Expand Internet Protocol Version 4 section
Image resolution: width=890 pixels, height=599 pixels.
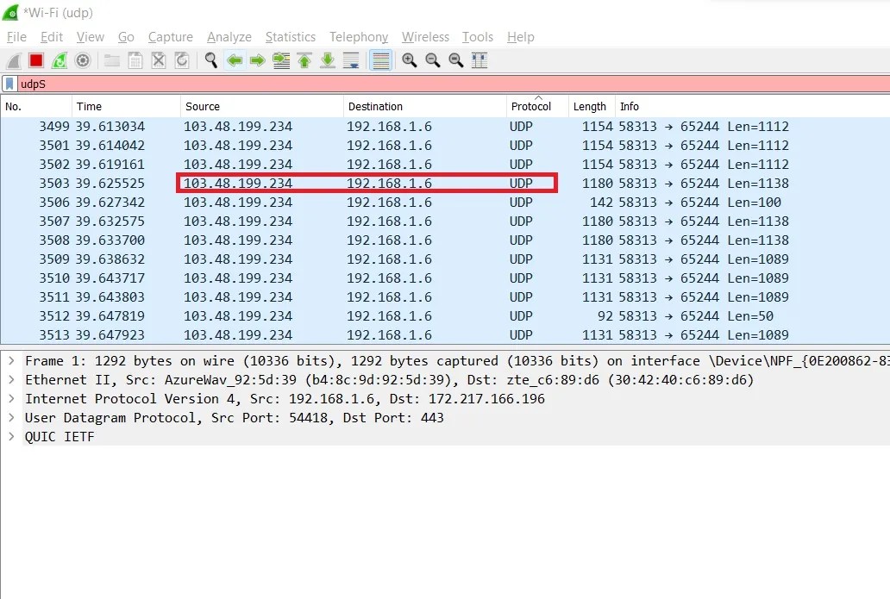(11, 399)
